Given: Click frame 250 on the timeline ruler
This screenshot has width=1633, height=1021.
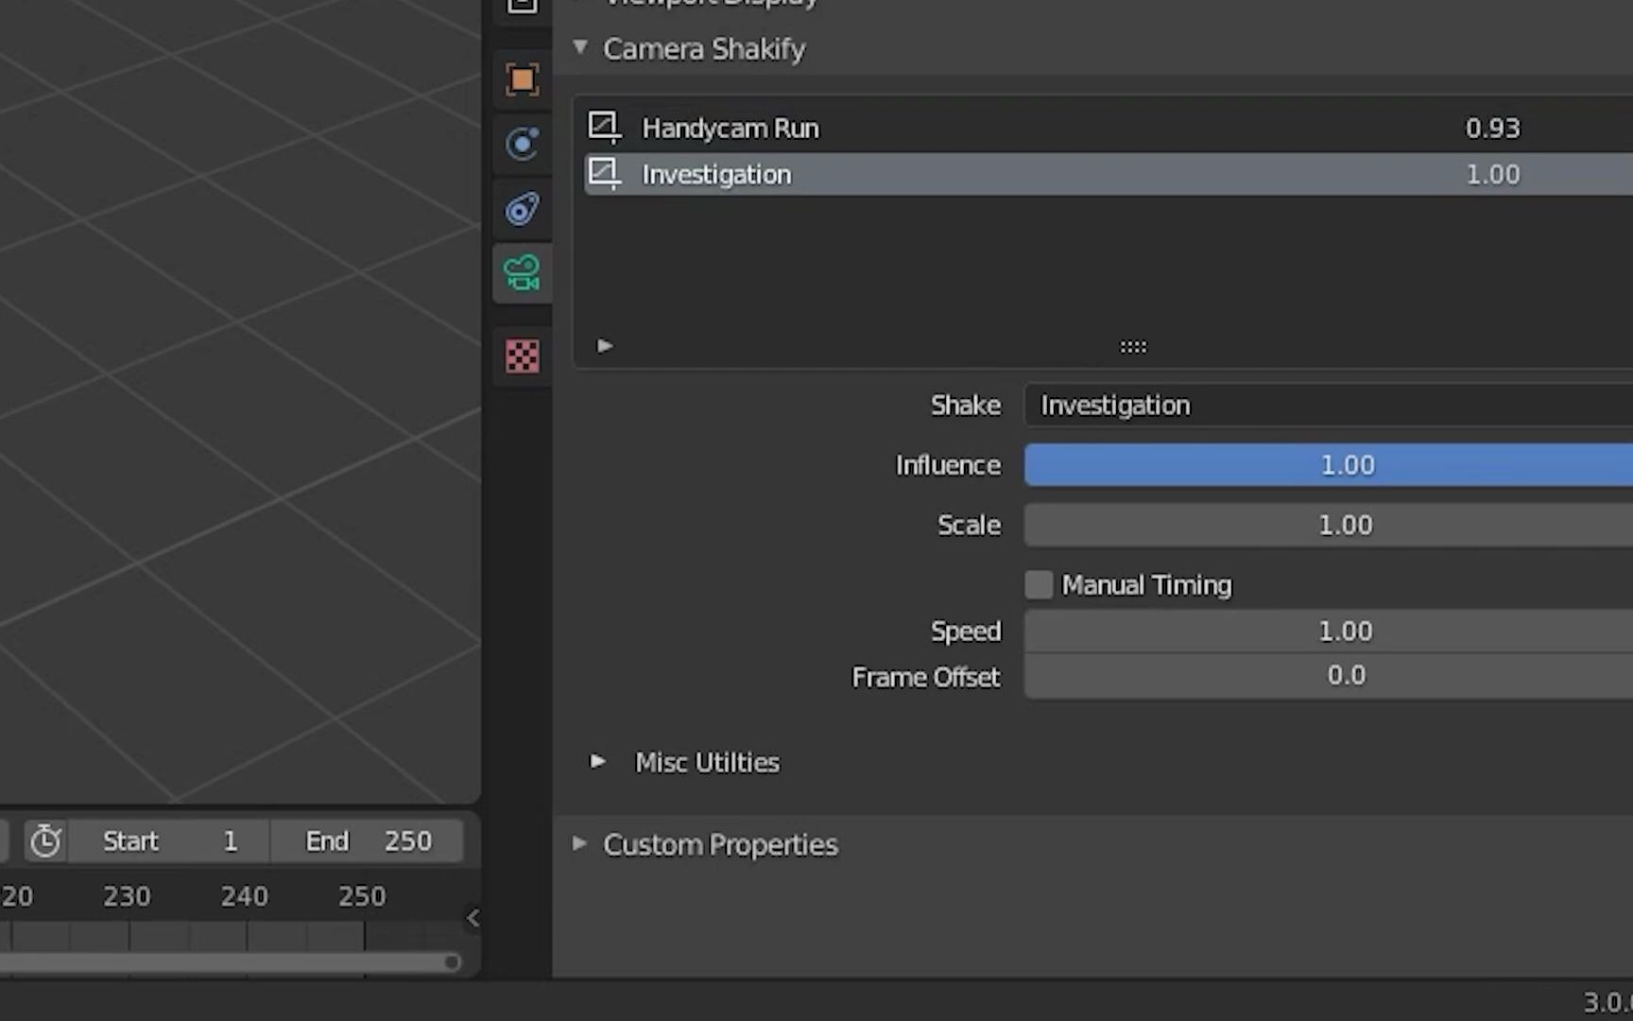Looking at the screenshot, I should (362, 896).
